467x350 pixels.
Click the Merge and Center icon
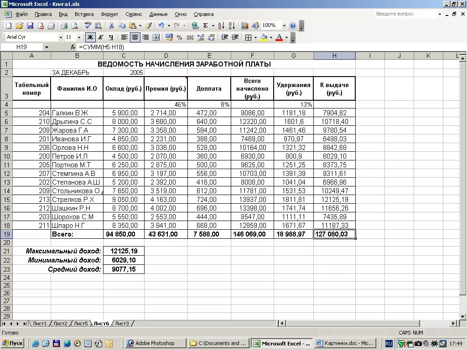point(156,37)
